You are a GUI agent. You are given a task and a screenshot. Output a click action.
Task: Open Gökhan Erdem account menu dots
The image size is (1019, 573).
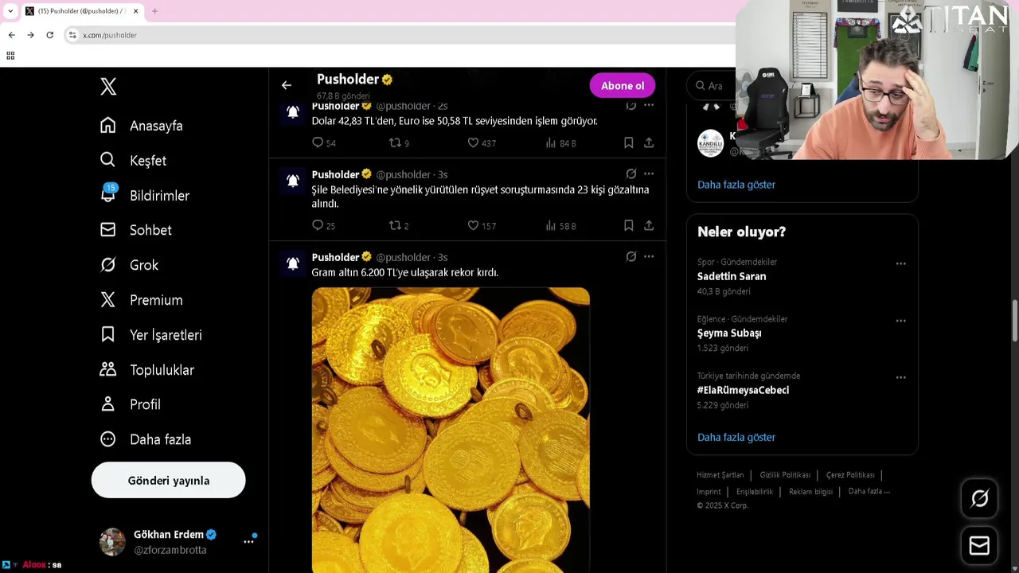click(248, 541)
